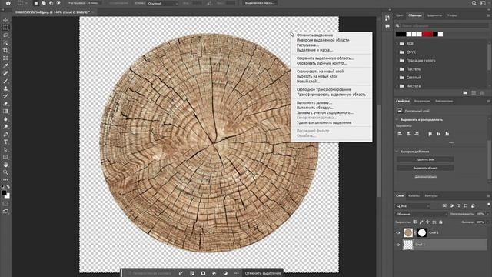Select the Lasso tool

click(5, 35)
